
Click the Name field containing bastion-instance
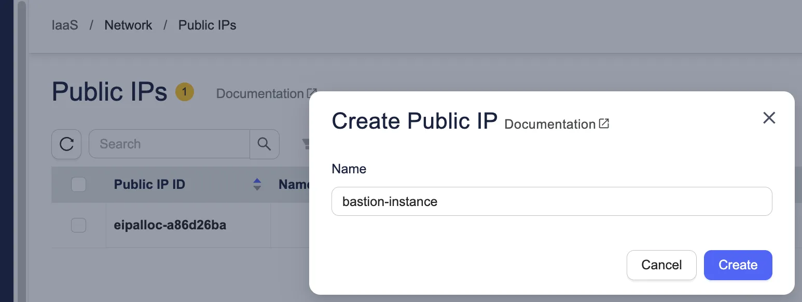click(551, 201)
